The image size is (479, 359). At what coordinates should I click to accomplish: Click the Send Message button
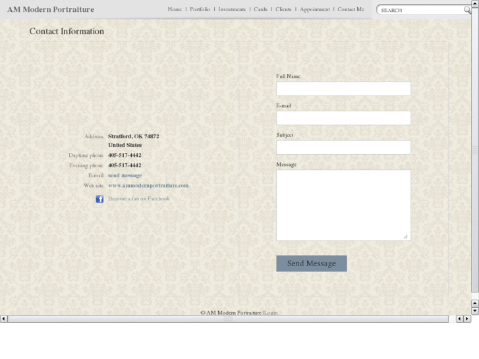pyautogui.click(x=312, y=263)
